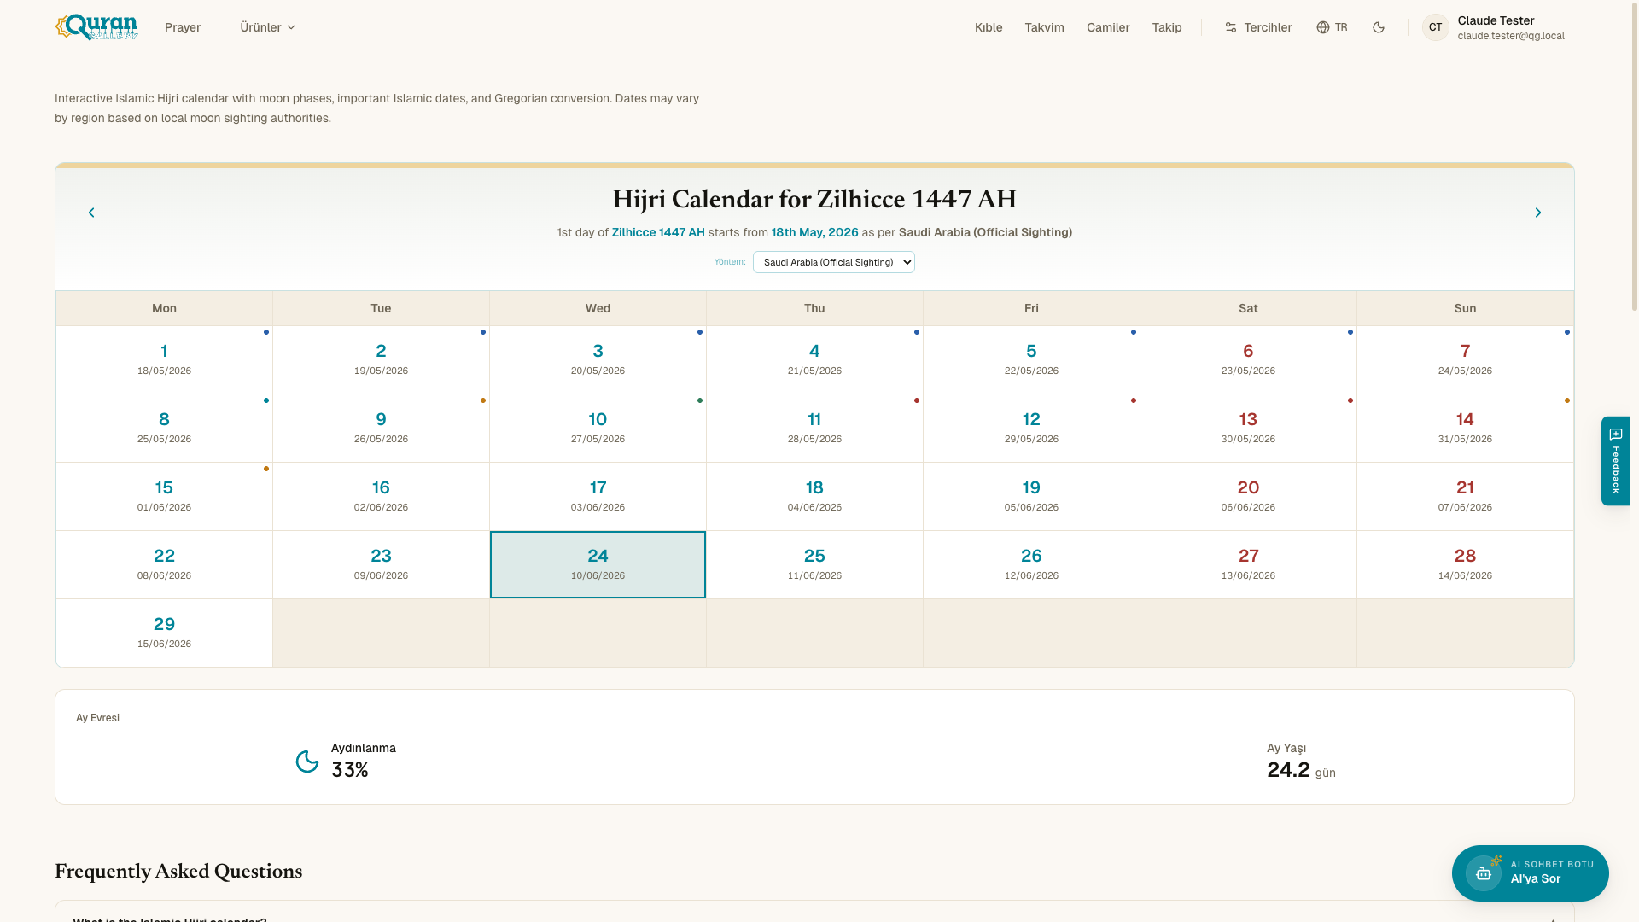Image resolution: width=1639 pixels, height=922 pixels.
Task: Go to next Hijri month arrow
Action: click(1538, 213)
